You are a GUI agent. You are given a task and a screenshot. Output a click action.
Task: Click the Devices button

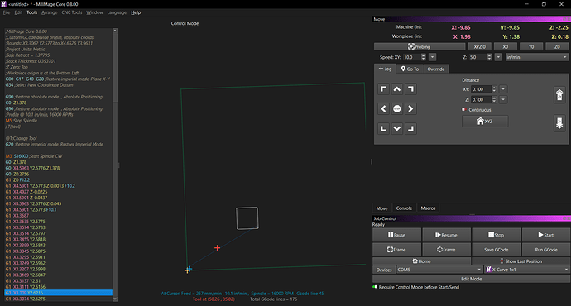point(384,270)
